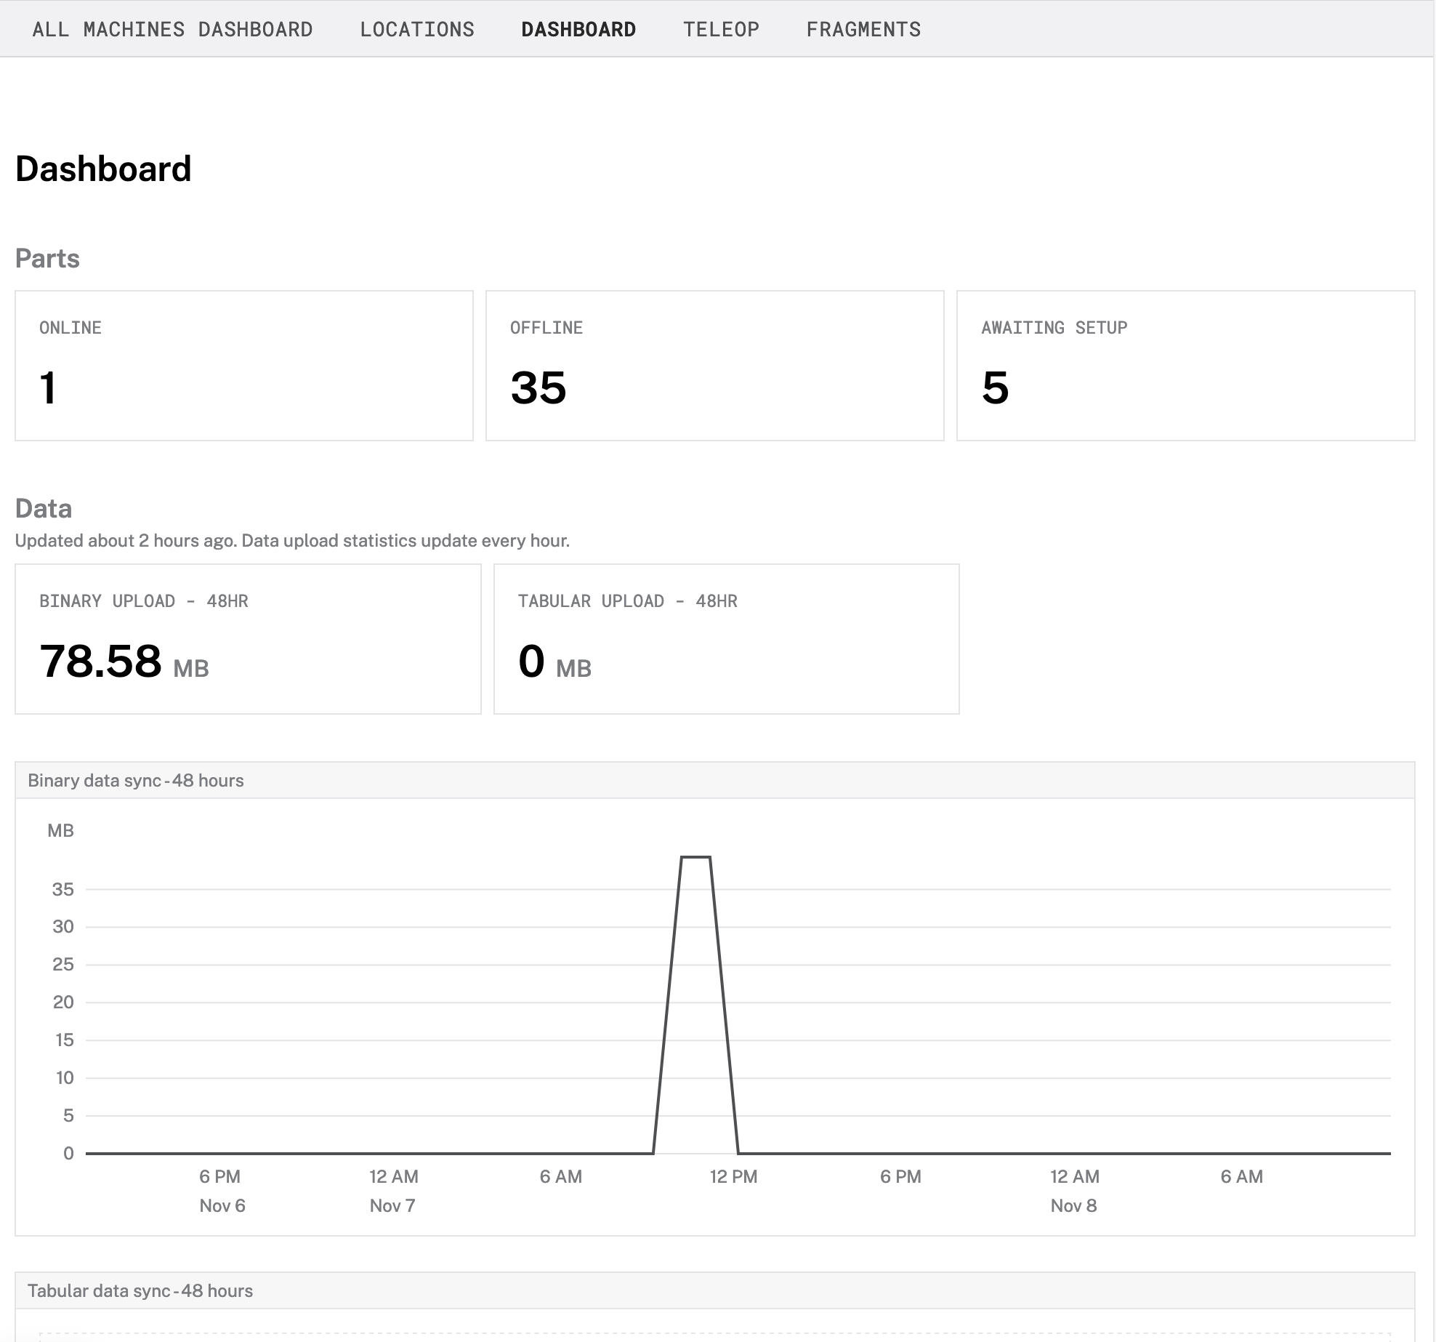Image resolution: width=1436 pixels, height=1342 pixels.
Task: Open the Awaiting Setup card
Action: pyautogui.click(x=1185, y=366)
